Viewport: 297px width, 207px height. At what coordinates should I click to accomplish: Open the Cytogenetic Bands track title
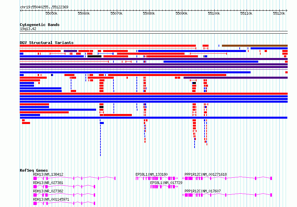tap(40, 25)
